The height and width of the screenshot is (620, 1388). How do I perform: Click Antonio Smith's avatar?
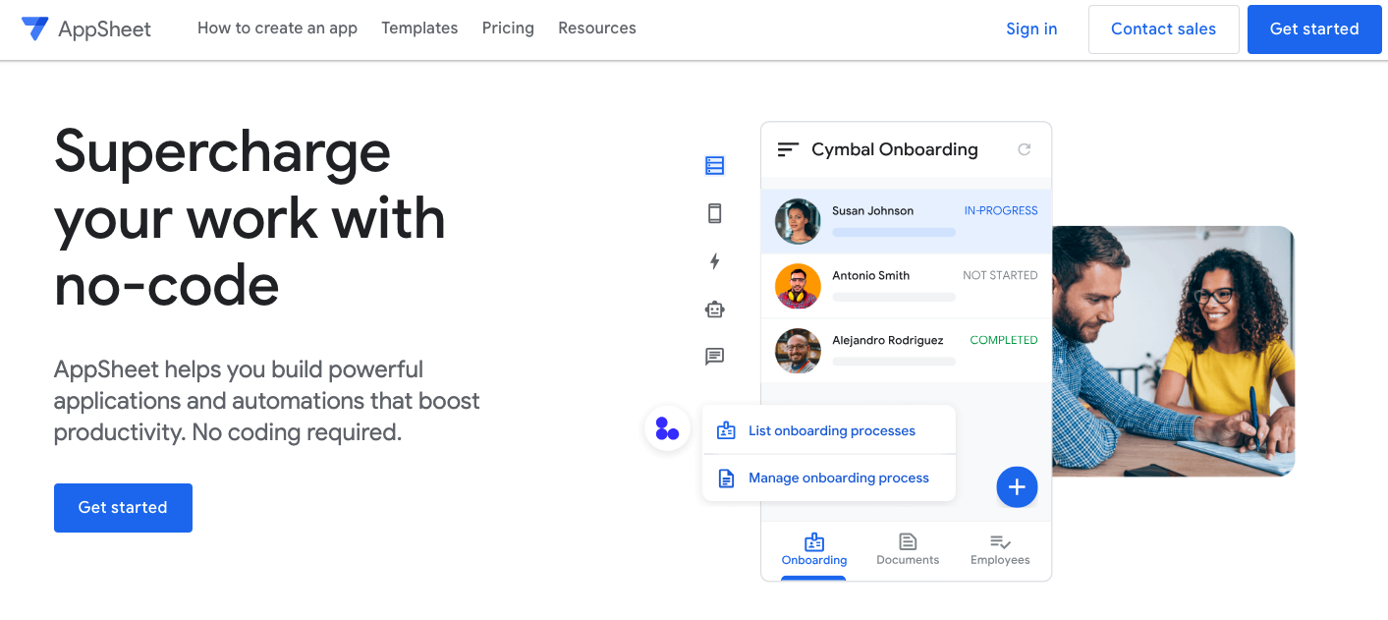coord(798,286)
